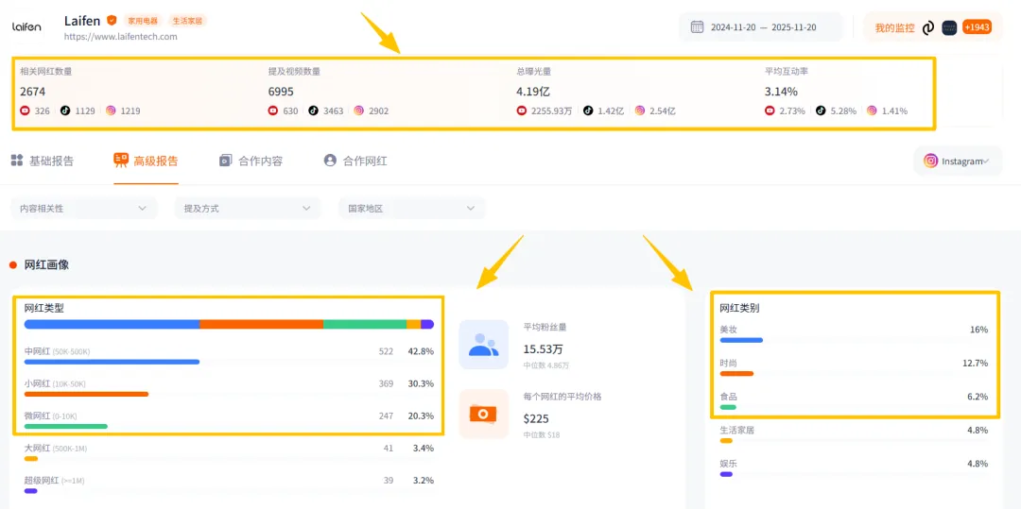
Task: Open the 合作内容 tab
Action: coord(251,161)
